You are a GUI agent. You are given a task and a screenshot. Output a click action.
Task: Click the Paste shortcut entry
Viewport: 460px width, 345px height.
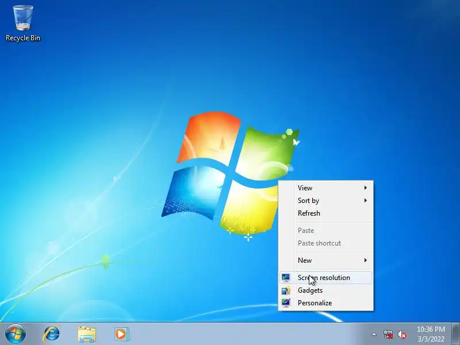pos(325,243)
